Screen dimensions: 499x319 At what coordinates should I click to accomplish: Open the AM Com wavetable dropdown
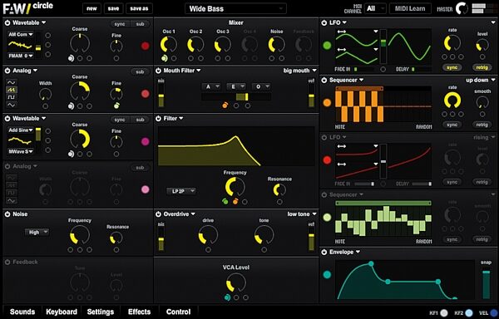click(21, 34)
